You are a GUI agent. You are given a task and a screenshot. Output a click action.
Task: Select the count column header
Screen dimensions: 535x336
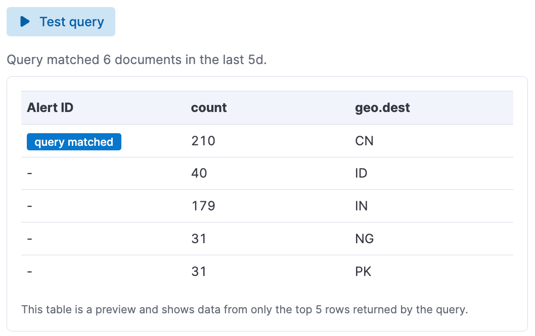208,107
